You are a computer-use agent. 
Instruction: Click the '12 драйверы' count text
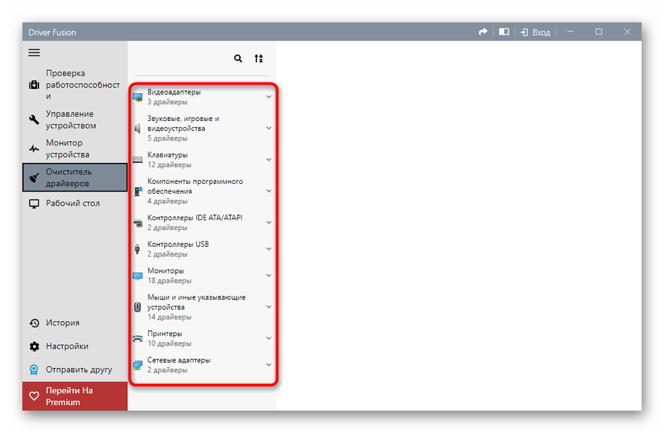click(x=169, y=164)
